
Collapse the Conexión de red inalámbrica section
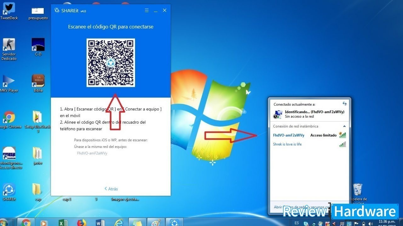[344, 126]
